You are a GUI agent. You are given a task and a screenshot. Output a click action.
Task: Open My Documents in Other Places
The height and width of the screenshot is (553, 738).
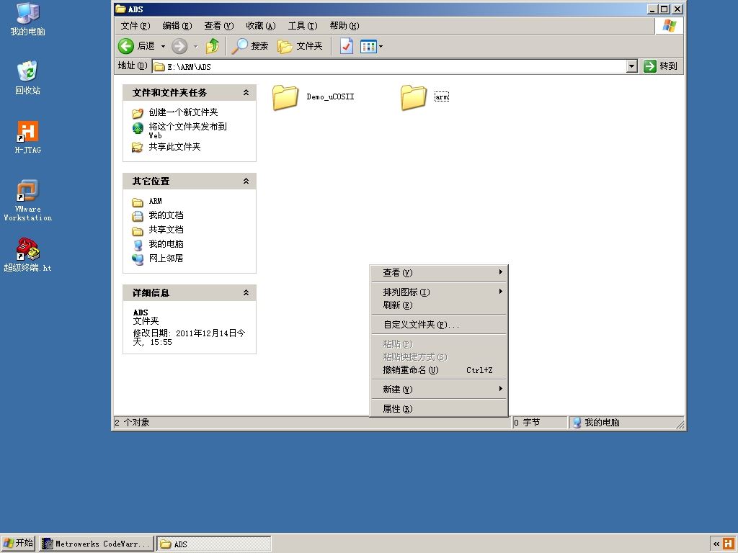pyautogui.click(x=166, y=215)
